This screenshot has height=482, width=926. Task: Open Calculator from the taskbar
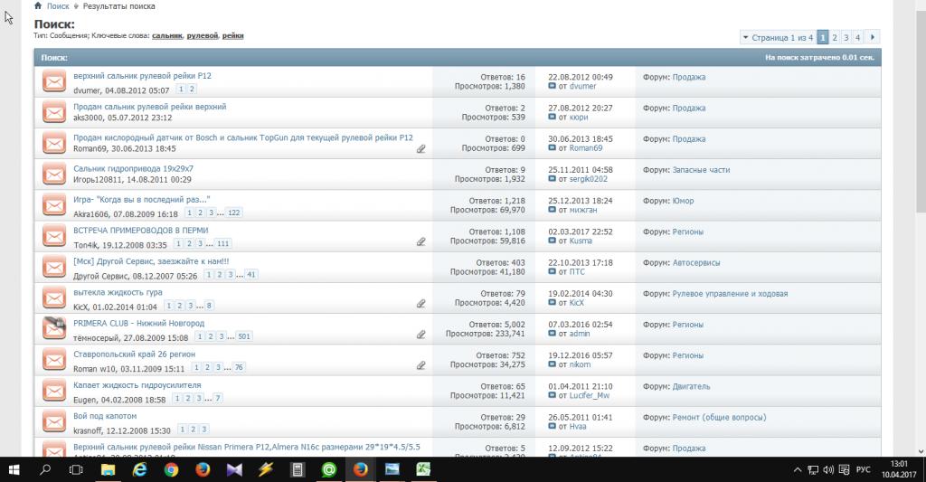[x=298, y=469]
